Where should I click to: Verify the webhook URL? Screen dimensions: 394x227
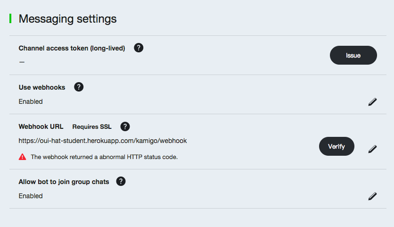click(x=337, y=146)
